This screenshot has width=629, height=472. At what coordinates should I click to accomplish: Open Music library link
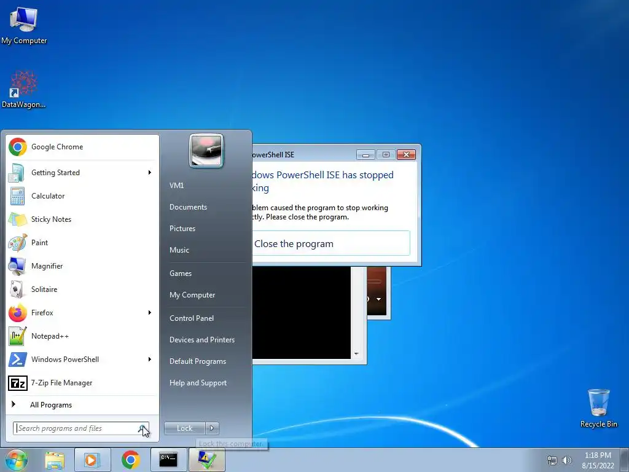point(179,250)
